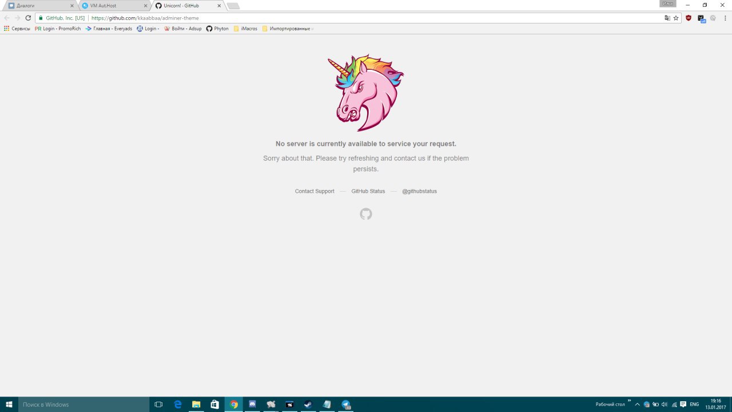Open the Login bookmark with blue round icon

click(x=148, y=29)
